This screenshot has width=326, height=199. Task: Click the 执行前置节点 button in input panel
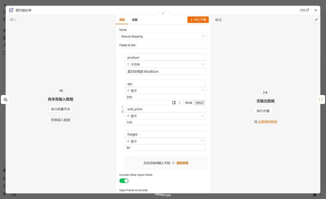pos(61,109)
